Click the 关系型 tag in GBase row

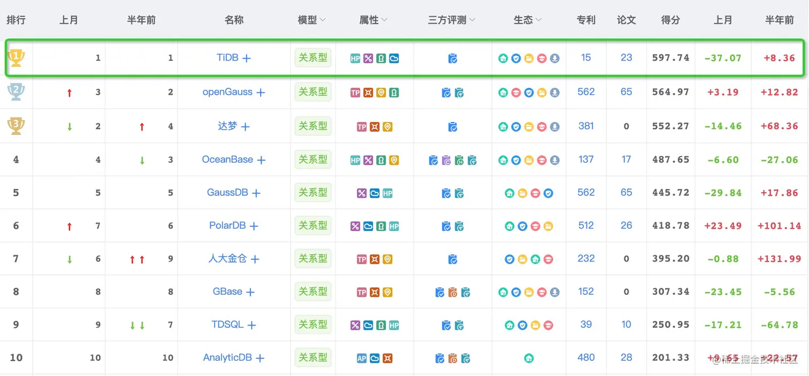click(313, 291)
